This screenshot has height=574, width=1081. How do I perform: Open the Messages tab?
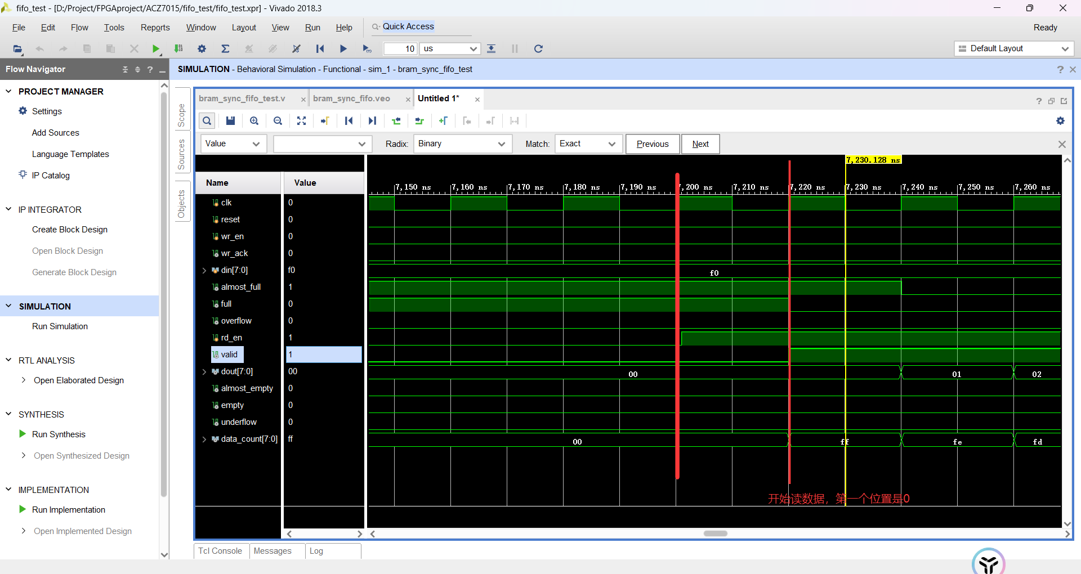coord(273,551)
